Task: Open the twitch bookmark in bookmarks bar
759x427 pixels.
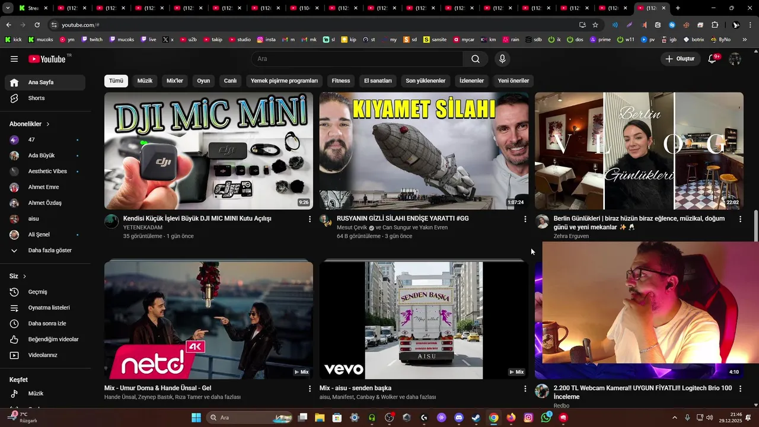Action: (x=91, y=39)
